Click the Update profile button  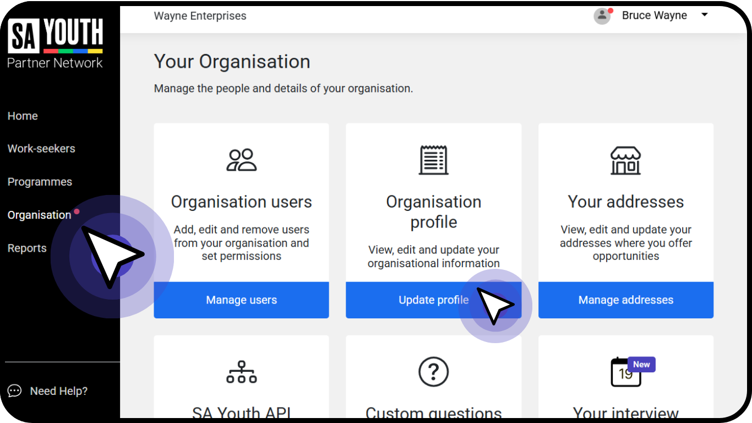(434, 300)
